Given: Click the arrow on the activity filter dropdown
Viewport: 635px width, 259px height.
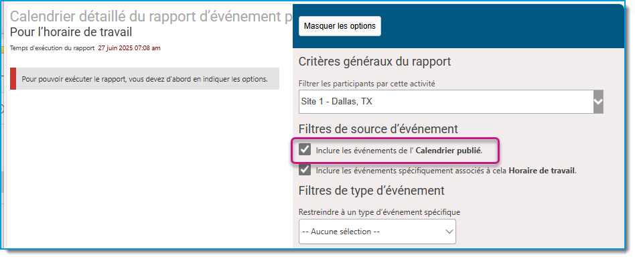Looking at the screenshot, I should point(598,102).
